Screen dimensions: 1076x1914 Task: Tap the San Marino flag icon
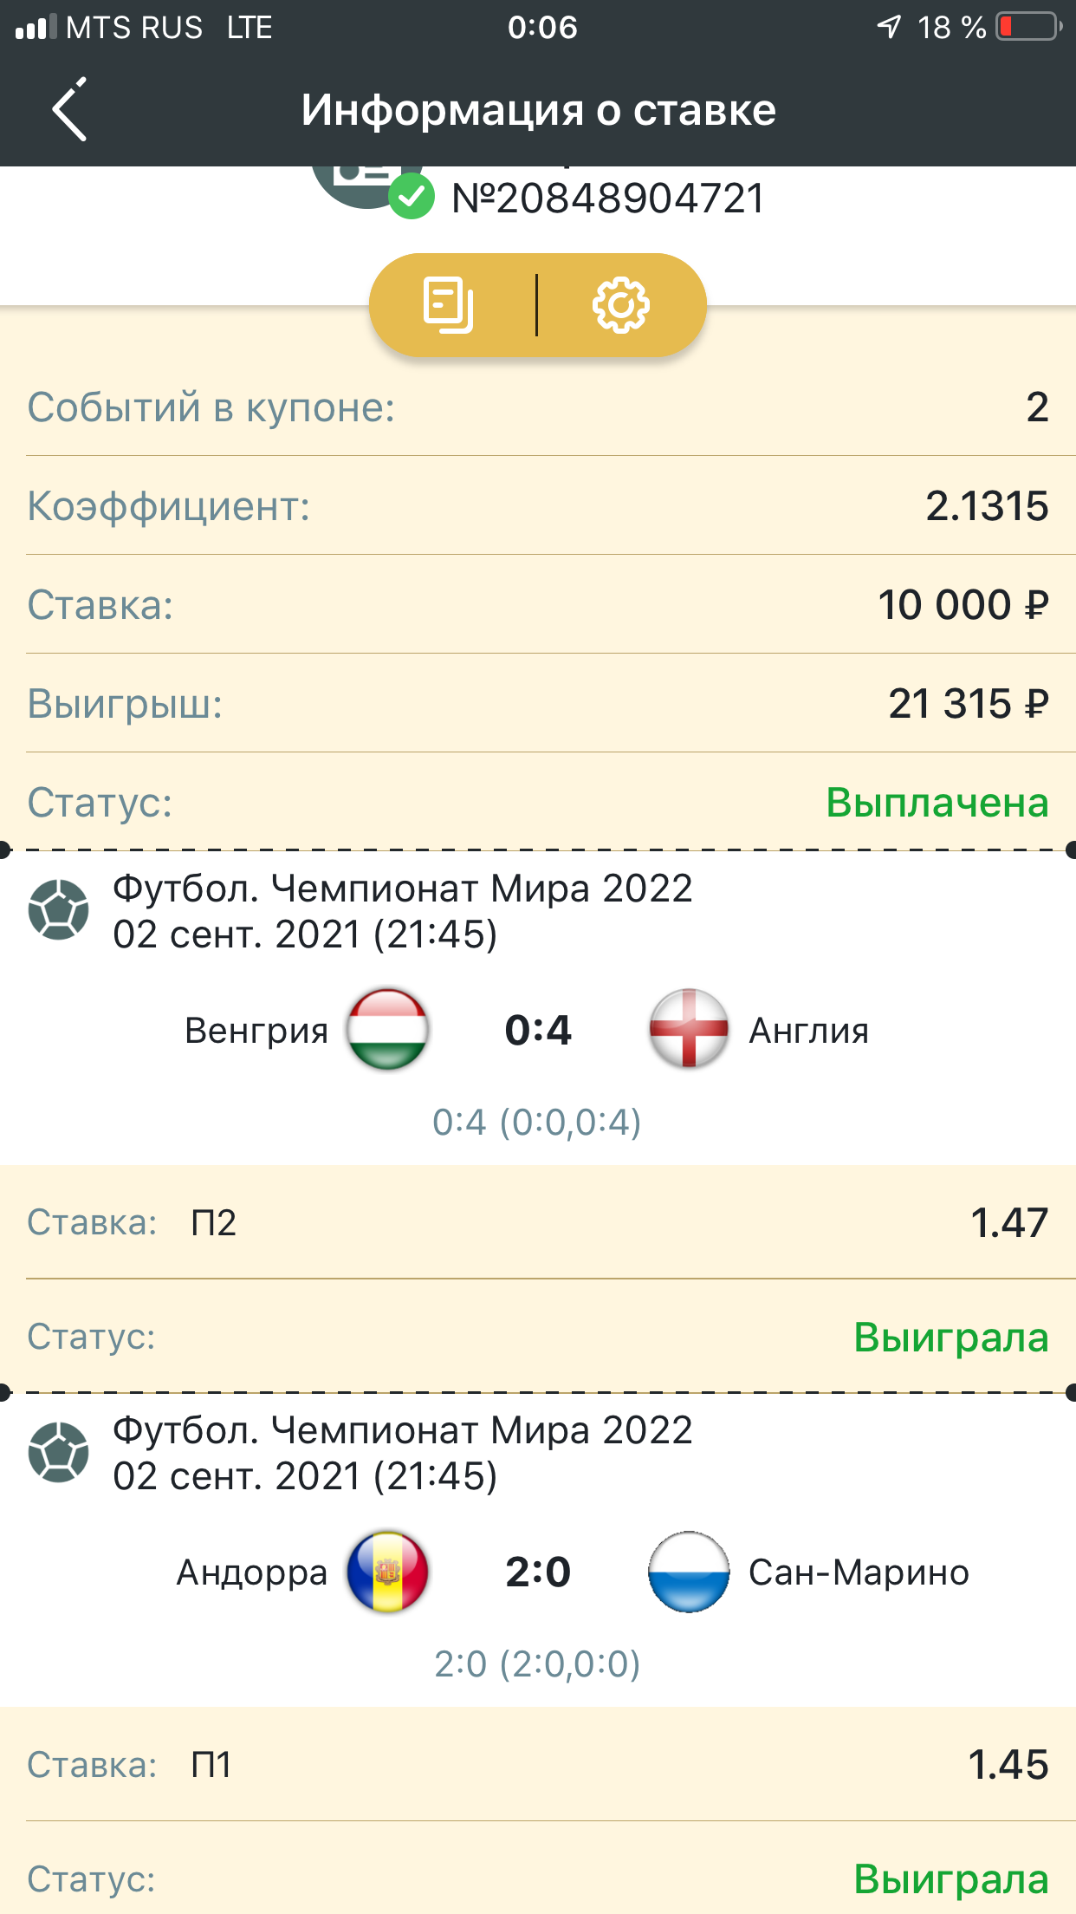[689, 1571]
